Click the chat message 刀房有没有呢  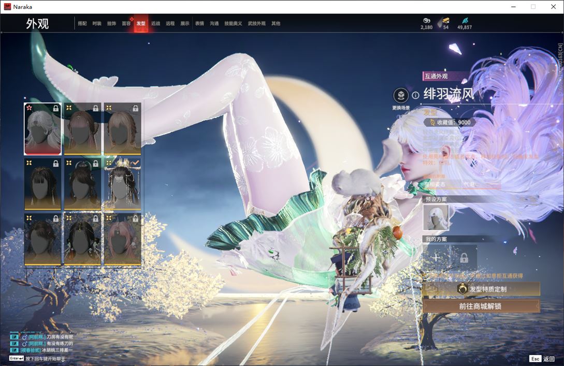click(x=60, y=337)
